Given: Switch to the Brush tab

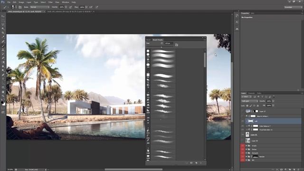Looking at the screenshot, I should pyautogui.click(x=149, y=40).
